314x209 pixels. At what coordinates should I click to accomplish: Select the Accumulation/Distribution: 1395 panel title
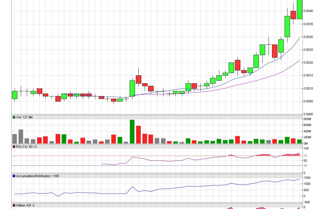(x=37, y=176)
